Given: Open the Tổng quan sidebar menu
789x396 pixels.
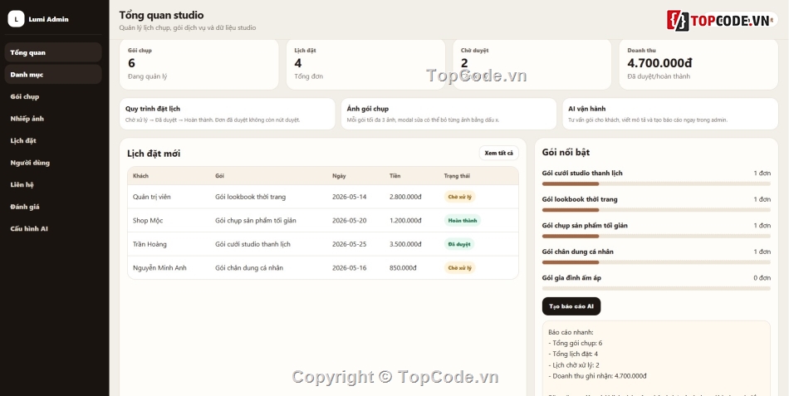Looking at the screenshot, I should [x=53, y=52].
